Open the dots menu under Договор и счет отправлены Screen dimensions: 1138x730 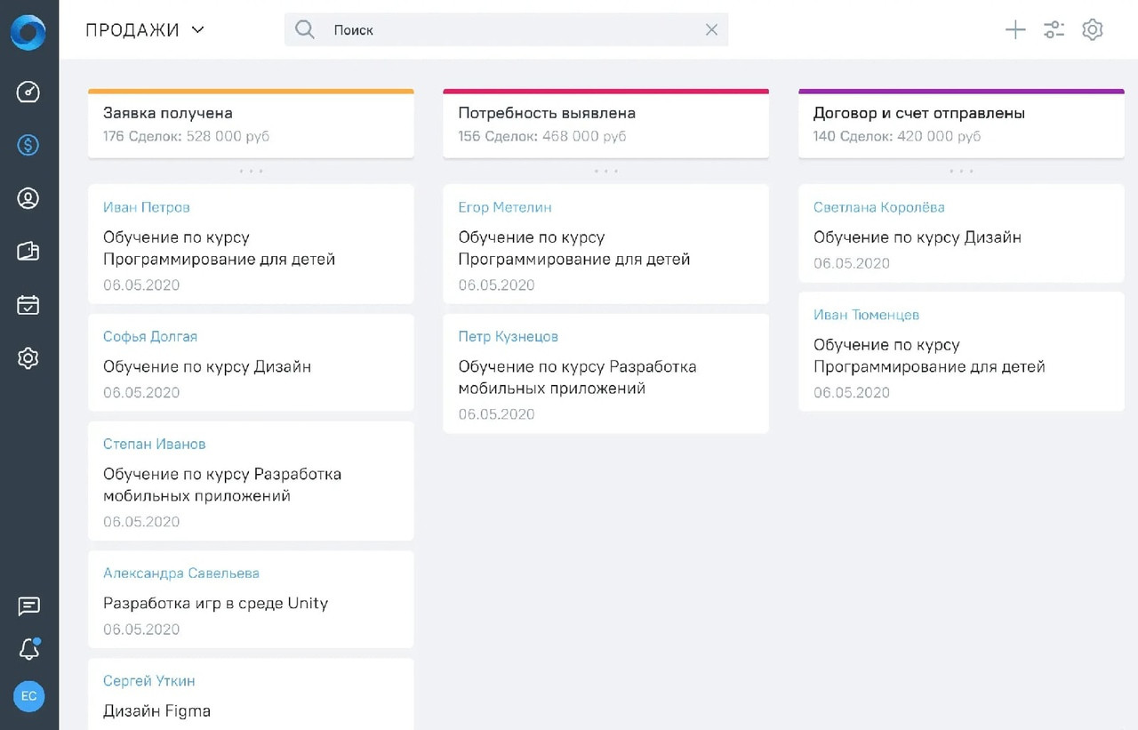pos(961,171)
